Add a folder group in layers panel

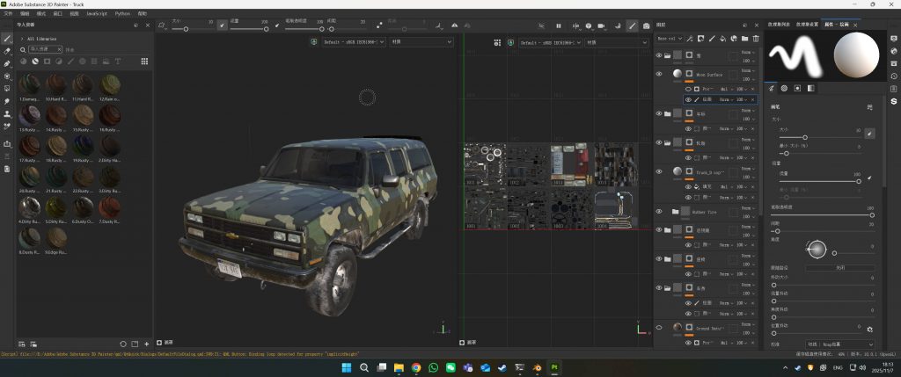tap(744, 39)
